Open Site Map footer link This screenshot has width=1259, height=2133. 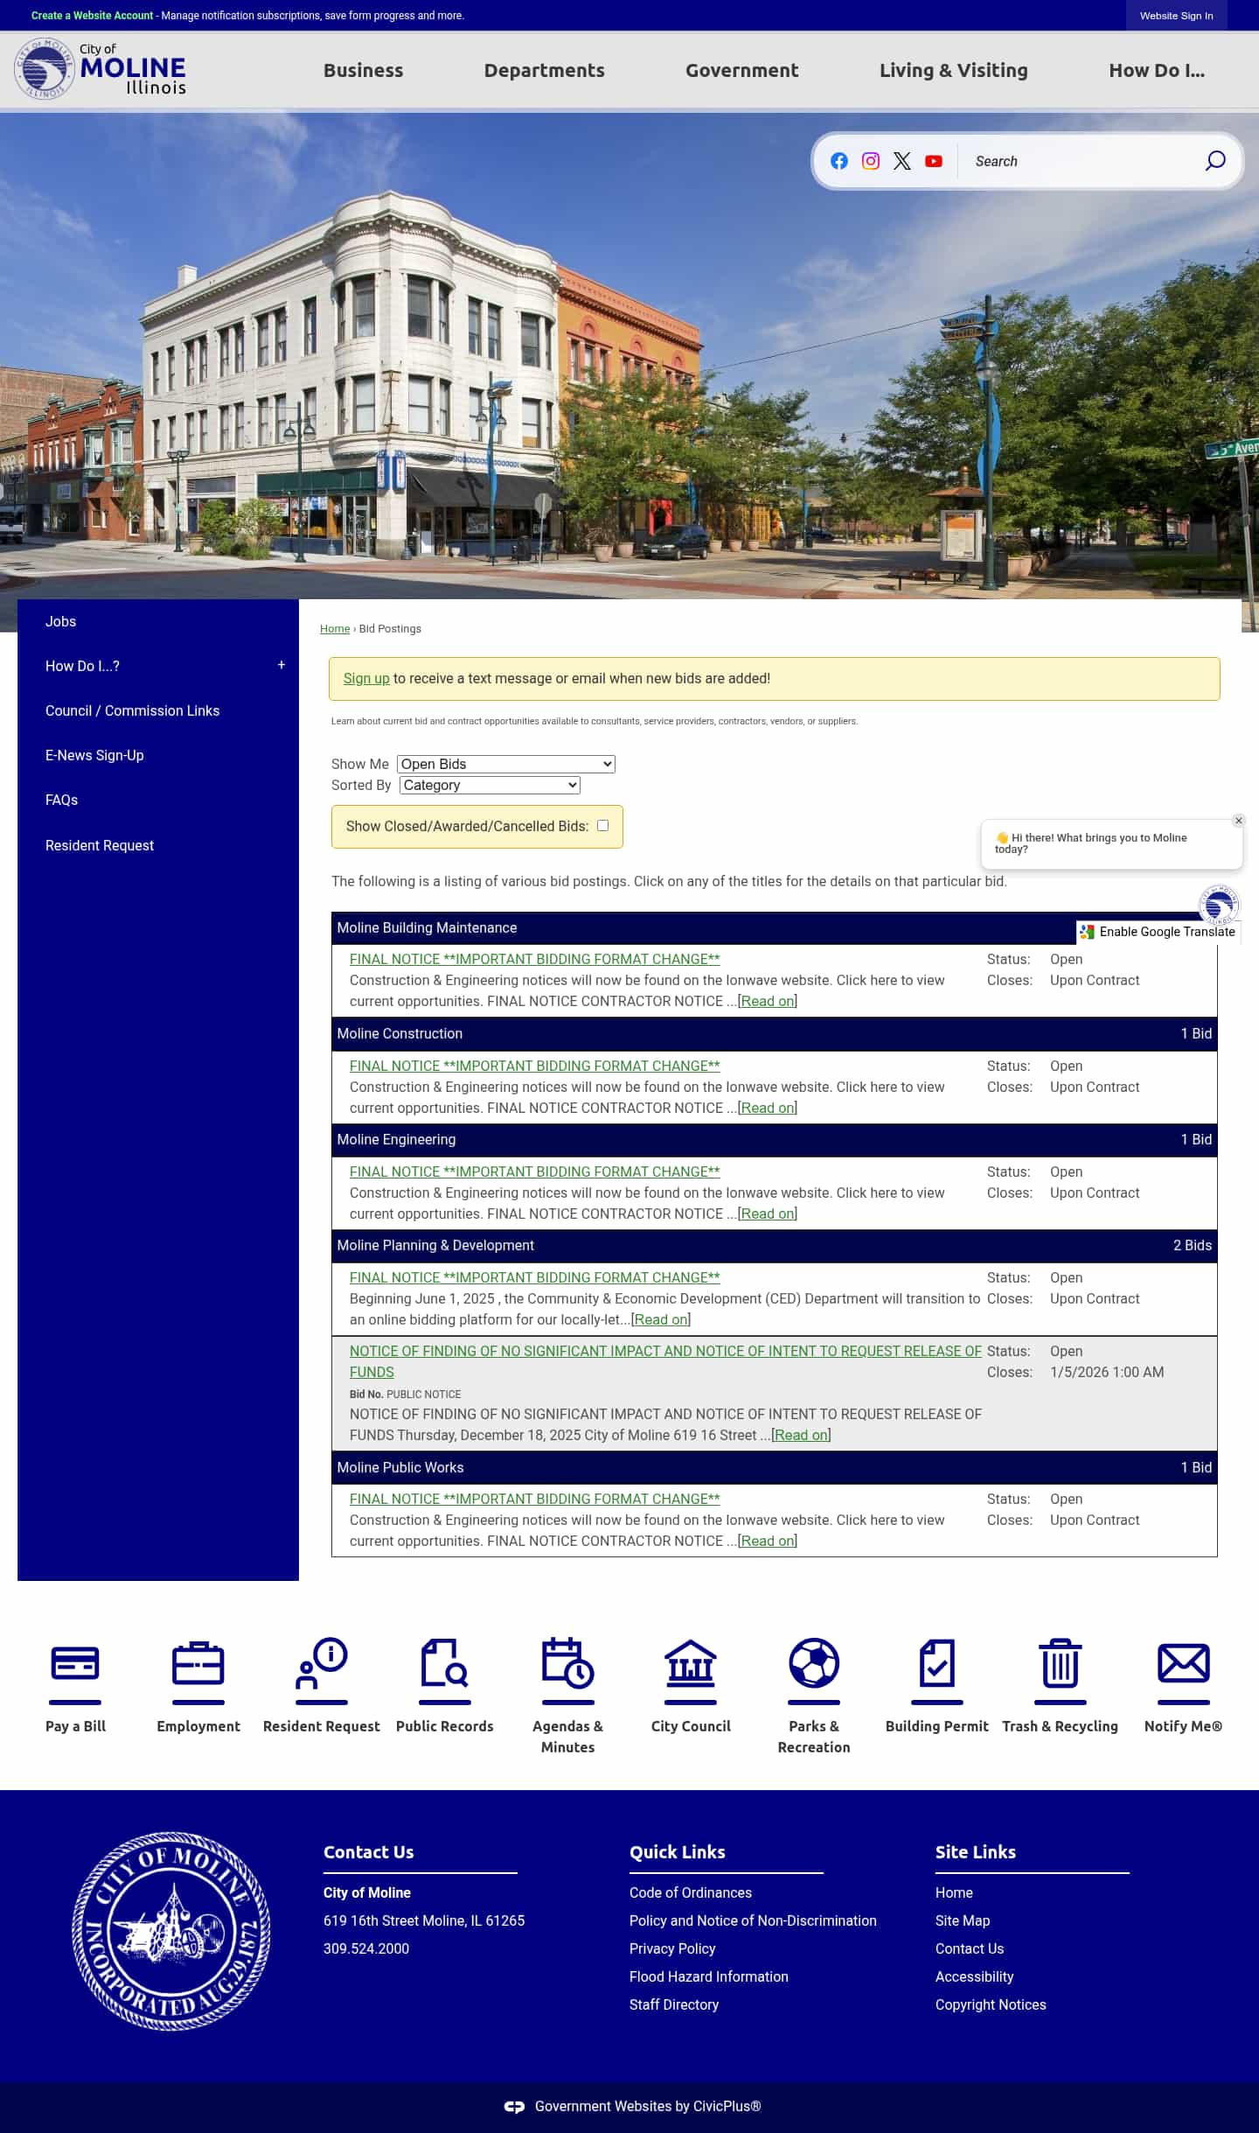[963, 1920]
